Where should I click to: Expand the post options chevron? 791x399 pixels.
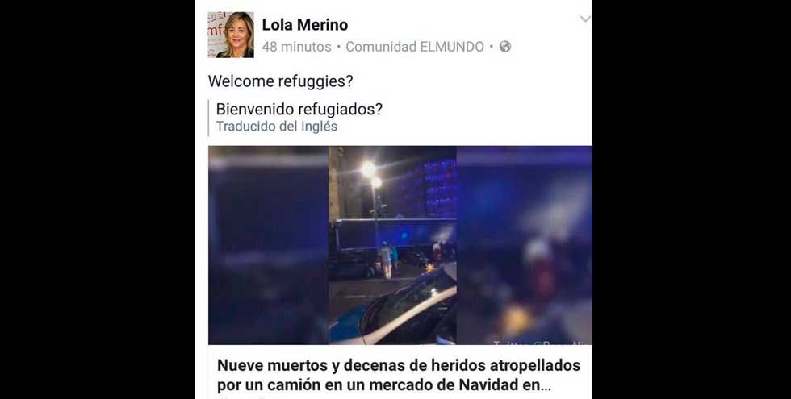(585, 19)
